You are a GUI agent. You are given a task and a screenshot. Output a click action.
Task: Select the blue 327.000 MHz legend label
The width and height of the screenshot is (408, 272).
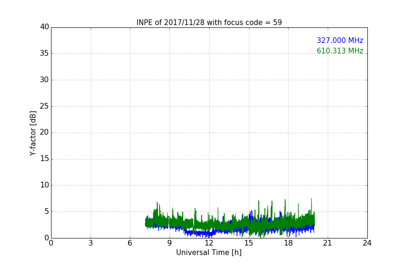point(340,40)
